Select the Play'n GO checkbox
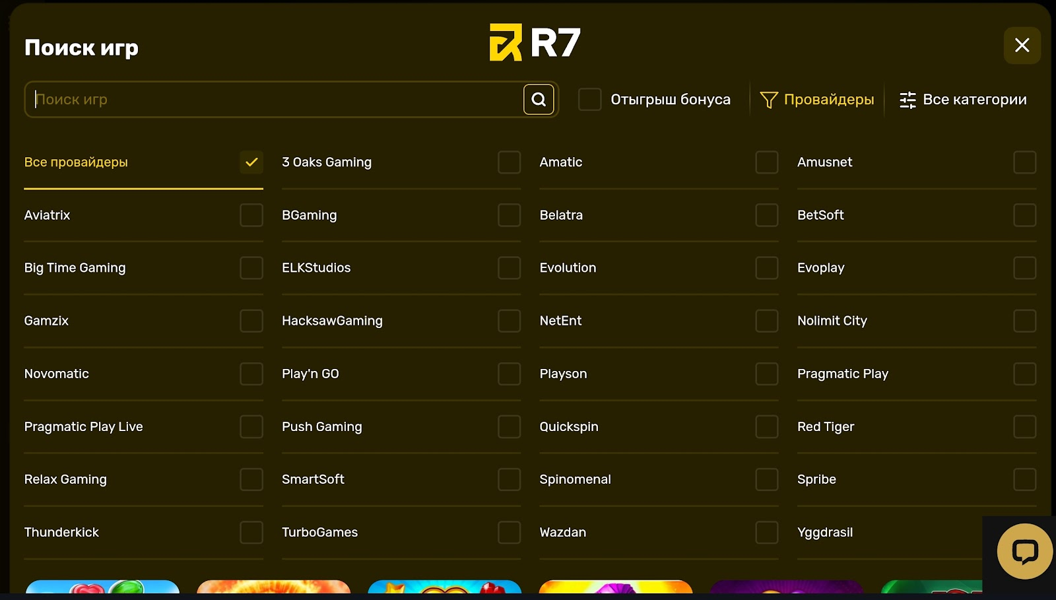1056x600 pixels. [x=509, y=374]
